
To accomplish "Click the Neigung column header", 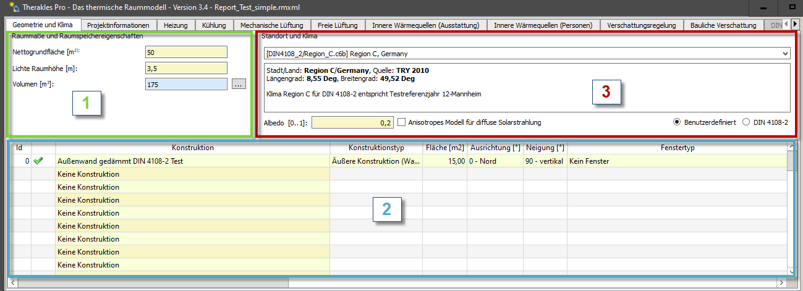I will click(545, 148).
